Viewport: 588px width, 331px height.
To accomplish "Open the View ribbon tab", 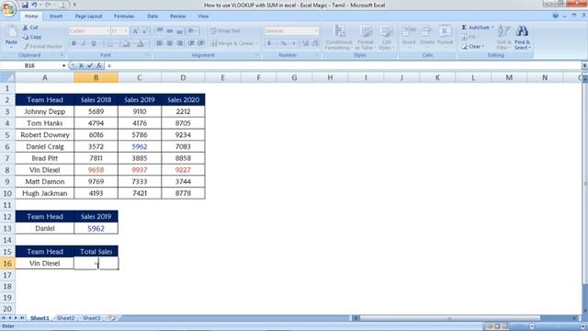I will 203,17.
